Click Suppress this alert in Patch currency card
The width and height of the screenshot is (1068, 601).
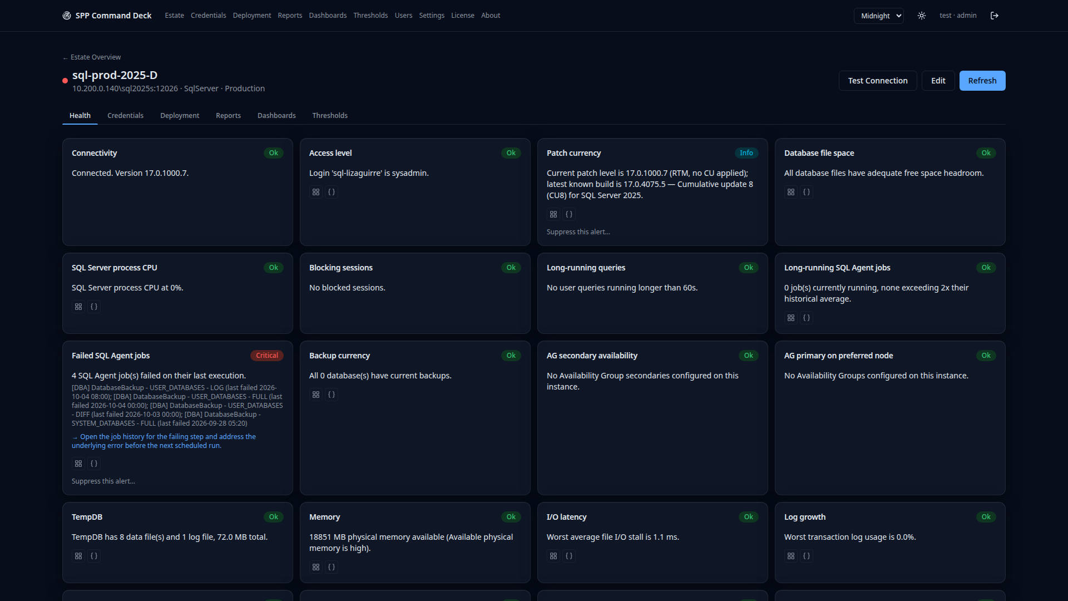[x=578, y=232]
